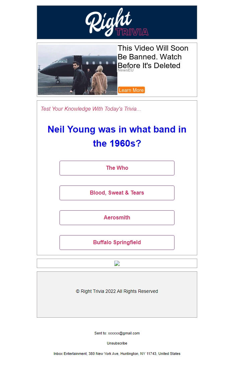Click the Inbox Entertainment address line
Viewport: 234px width, 369px height.
117,354
